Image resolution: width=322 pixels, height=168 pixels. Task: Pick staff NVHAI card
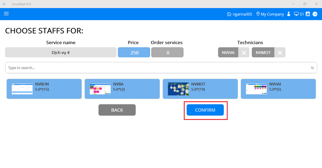pyautogui.click(x=278, y=89)
